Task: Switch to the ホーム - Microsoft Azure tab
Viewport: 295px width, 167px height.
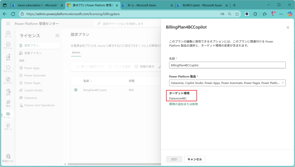Action: click(x=142, y=5)
